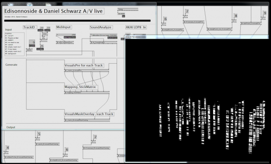Select tracklist row '#6: empty room no.1'

13,47
